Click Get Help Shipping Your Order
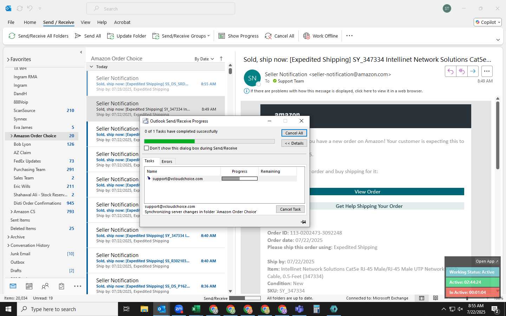 click(369, 206)
